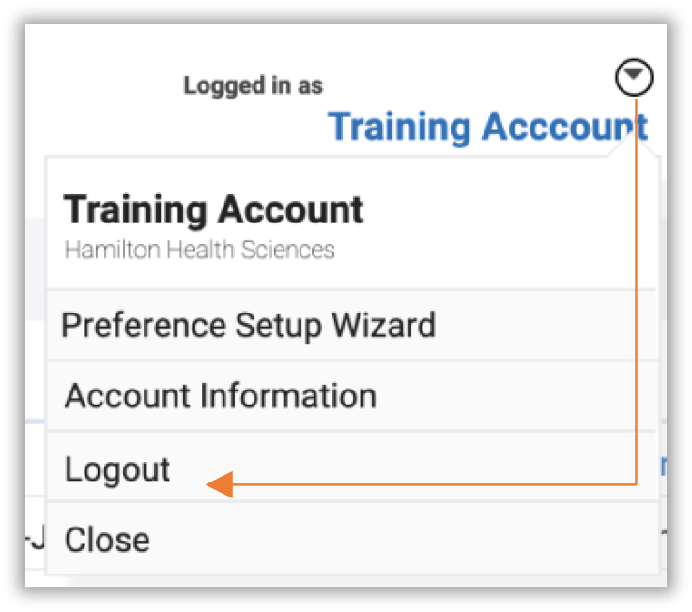Click the bold Training Account heading
This screenshot has width=692, height=612.
(x=213, y=210)
